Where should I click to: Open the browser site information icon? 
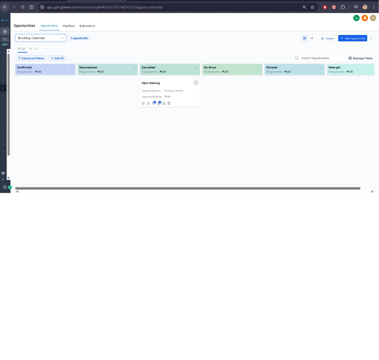point(42,7)
